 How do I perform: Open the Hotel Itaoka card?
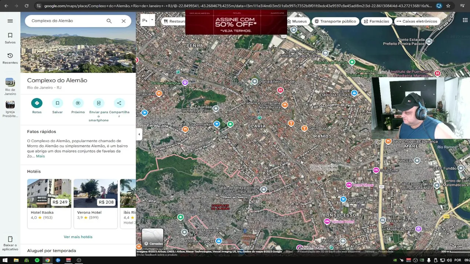[x=49, y=203]
